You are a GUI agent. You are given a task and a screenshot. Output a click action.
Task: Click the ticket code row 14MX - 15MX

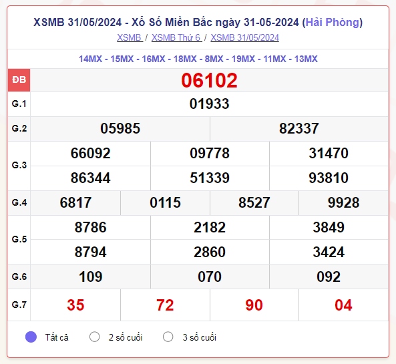point(198,59)
